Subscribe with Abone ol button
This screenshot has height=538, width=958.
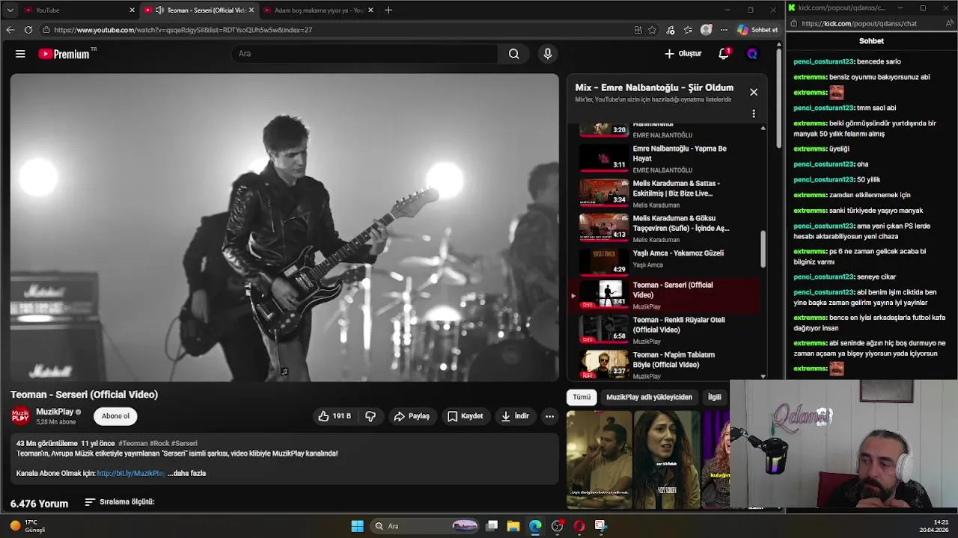point(115,416)
